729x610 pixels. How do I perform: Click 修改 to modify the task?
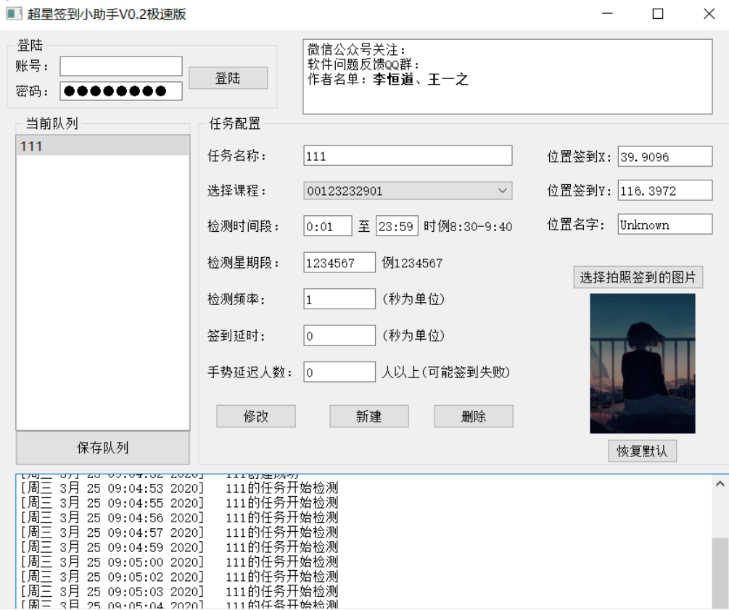pyautogui.click(x=256, y=416)
